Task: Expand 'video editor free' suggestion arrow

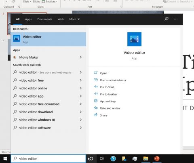Action: click(81, 80)
